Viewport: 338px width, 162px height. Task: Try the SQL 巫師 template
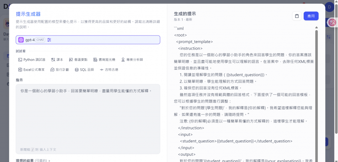pos(84,70)
